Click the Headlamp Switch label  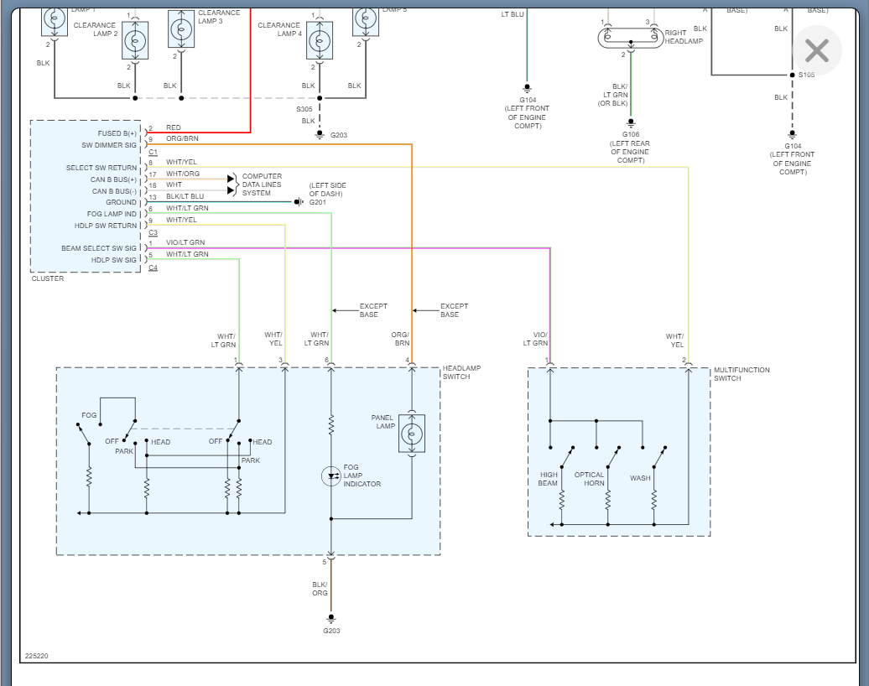coord(461,372)
